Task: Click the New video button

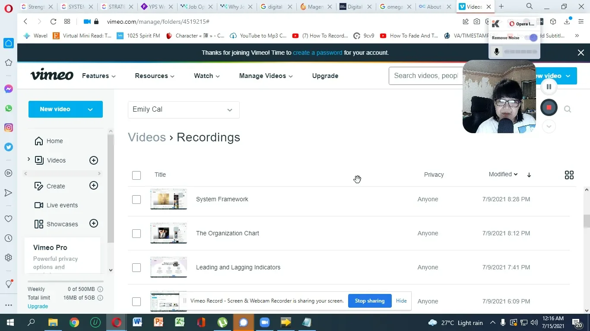Action: pos(66,109)
